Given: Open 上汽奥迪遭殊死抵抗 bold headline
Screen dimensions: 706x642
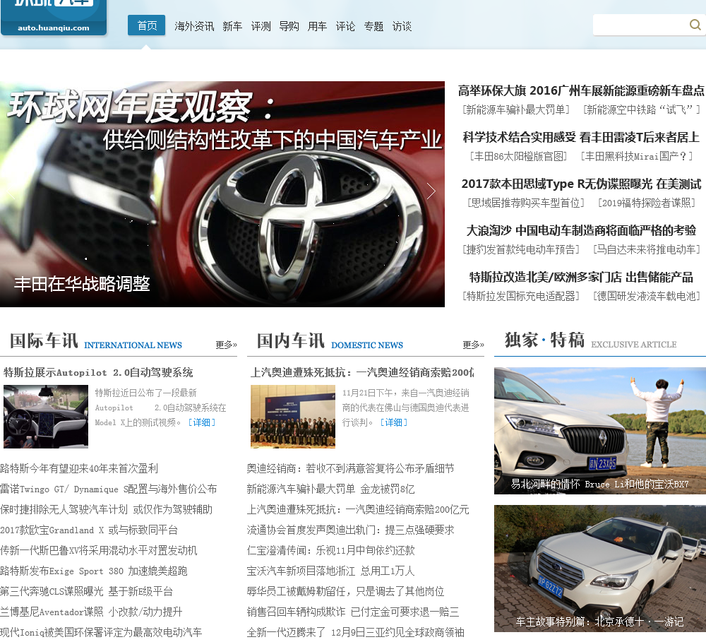Looking at the screenshot, I should (x=362, y=373).
